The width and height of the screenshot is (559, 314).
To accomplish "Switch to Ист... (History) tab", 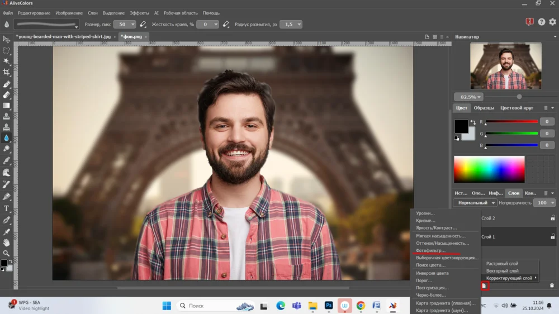I will click(x=461, y=193).
